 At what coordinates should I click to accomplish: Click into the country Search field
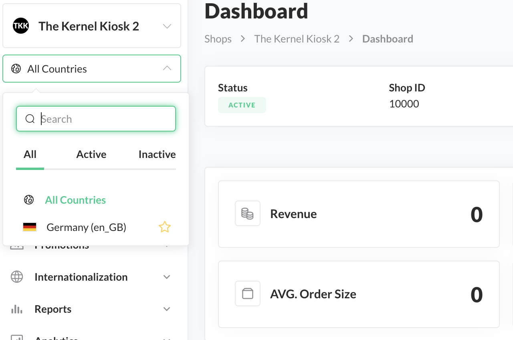[104, 119]
